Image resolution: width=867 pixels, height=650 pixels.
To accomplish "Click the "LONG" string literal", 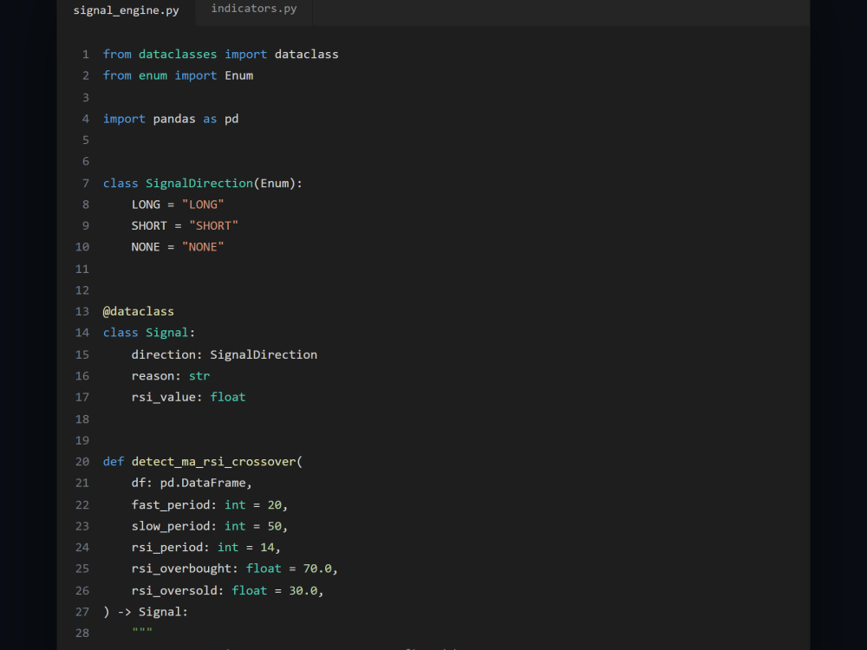I will tap(203, 205).
